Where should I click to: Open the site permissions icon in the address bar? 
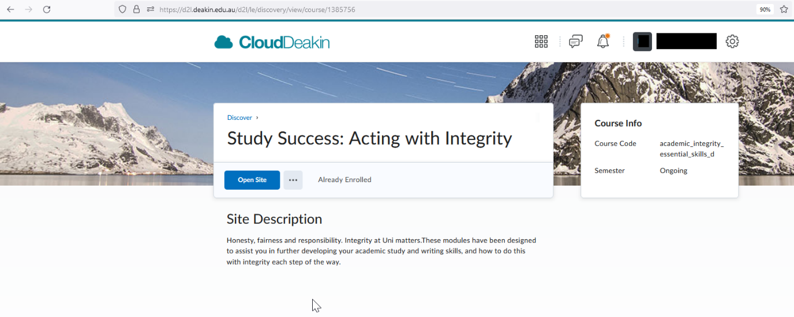151,9
